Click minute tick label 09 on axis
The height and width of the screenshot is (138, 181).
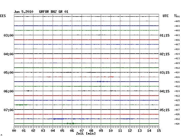[101, 131]
